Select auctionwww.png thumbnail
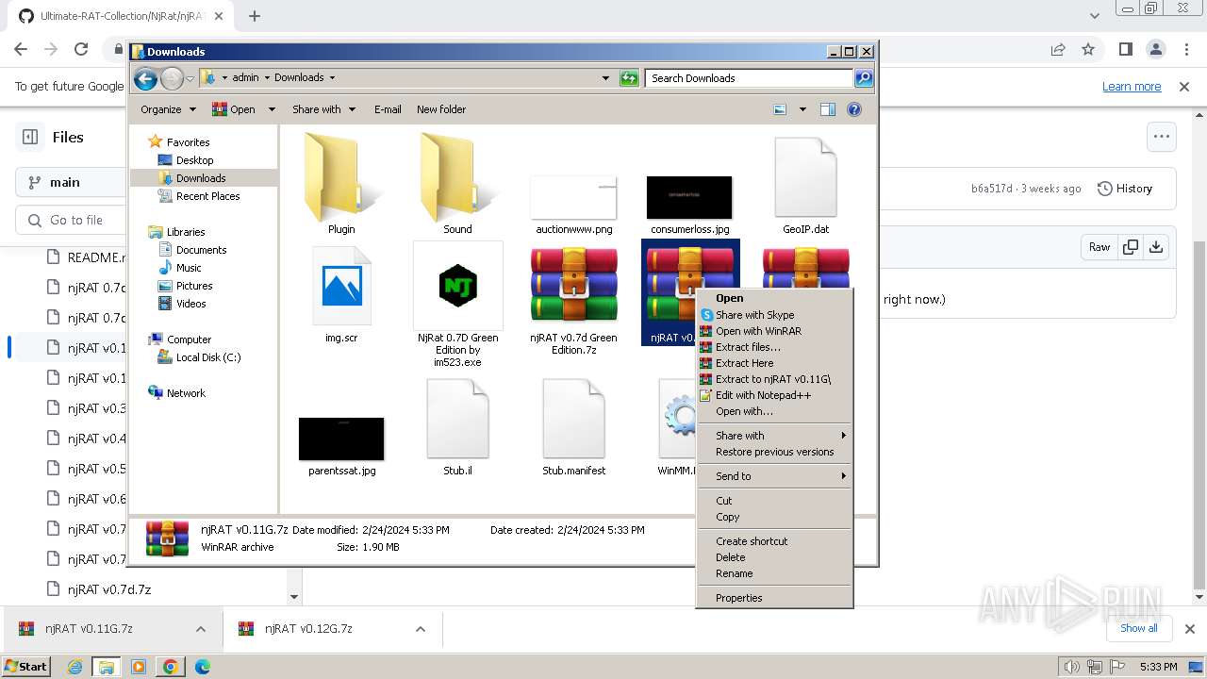The width and height of the screenshot is (1207, 679). (573, 197)
